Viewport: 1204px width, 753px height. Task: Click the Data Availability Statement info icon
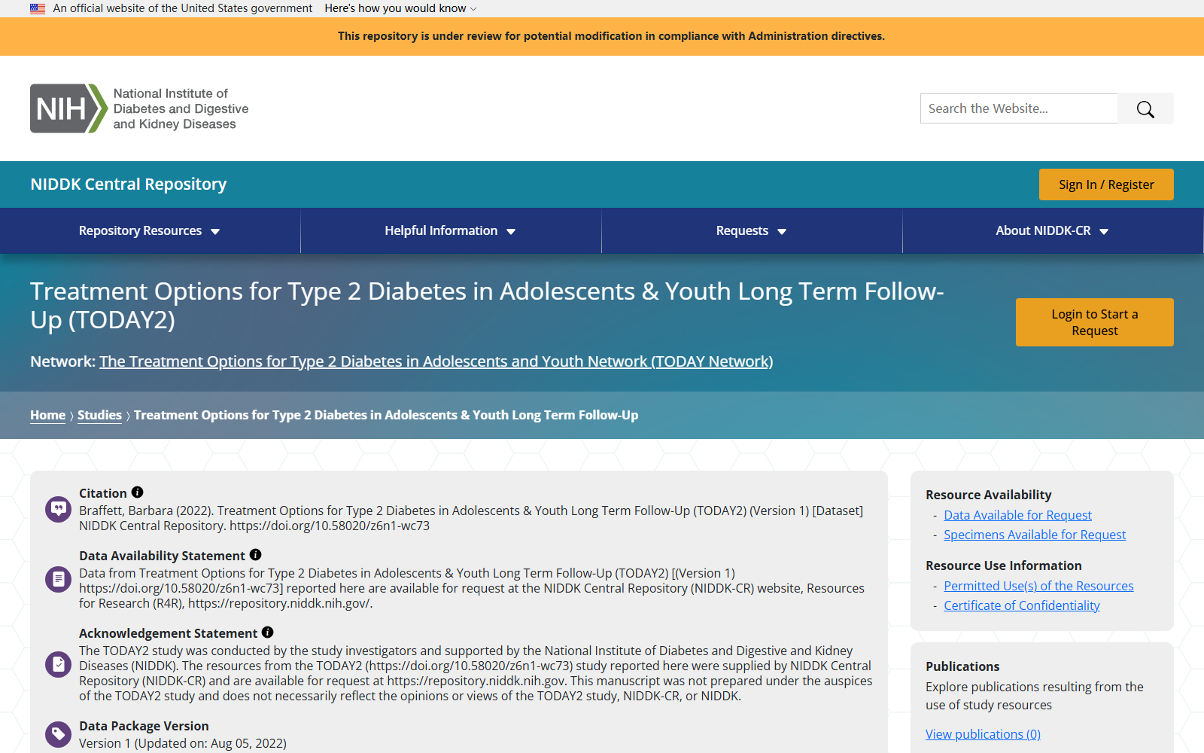255,554
